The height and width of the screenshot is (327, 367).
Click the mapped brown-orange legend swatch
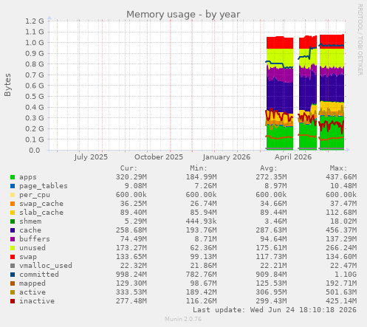(13, 283)
